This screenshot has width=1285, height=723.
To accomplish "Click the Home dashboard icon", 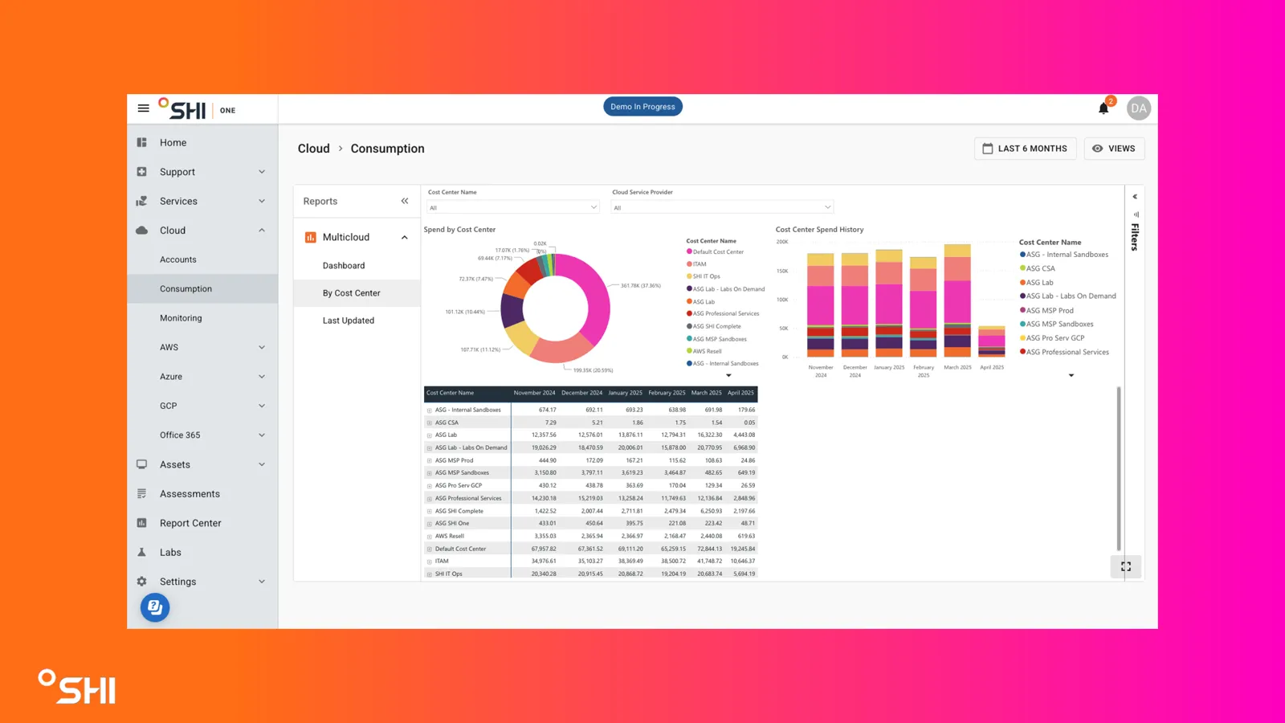I will 142,142.
